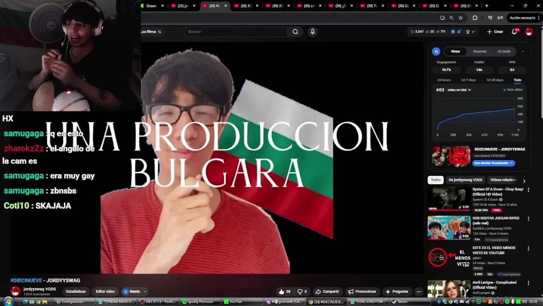543x306 pixels.
Task: Click the Outlier 1.6x value pill
Action: coord(479,70)
